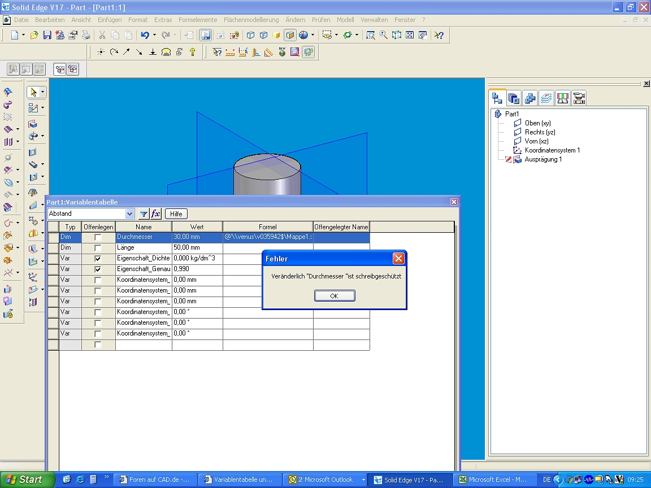Open the Prüfen menu
This screenshot has height=488, width=651.
click(321, 20)
